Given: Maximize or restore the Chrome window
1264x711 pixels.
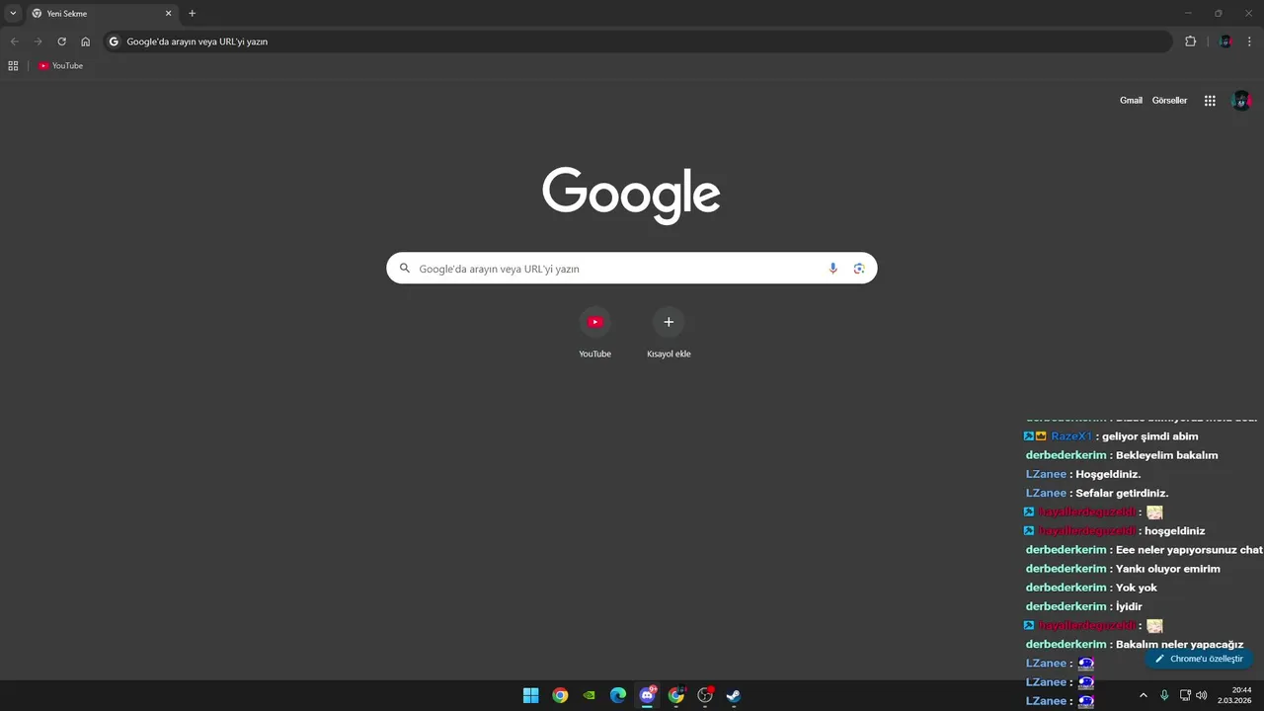Looking at the screenshot, I should (1218, 13).
